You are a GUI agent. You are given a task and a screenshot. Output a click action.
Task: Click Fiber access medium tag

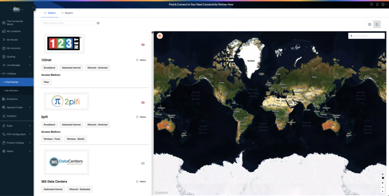point(46,82)
